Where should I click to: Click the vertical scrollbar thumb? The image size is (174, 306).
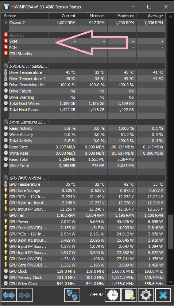[170, 232]
